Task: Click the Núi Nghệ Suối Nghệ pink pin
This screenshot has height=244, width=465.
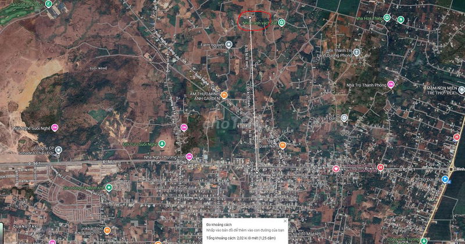Action: point(55,127)
